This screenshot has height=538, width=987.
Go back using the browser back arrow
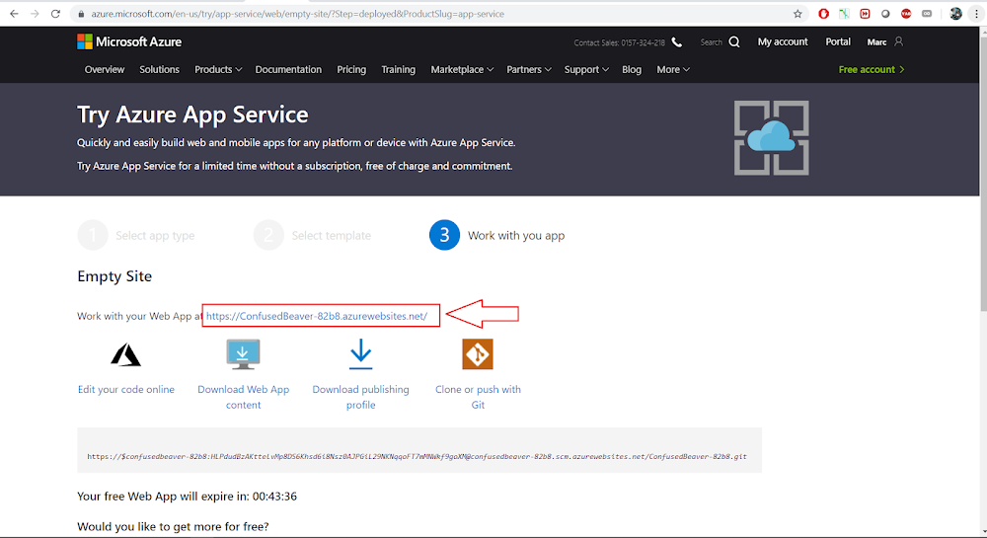click(14, 14)
